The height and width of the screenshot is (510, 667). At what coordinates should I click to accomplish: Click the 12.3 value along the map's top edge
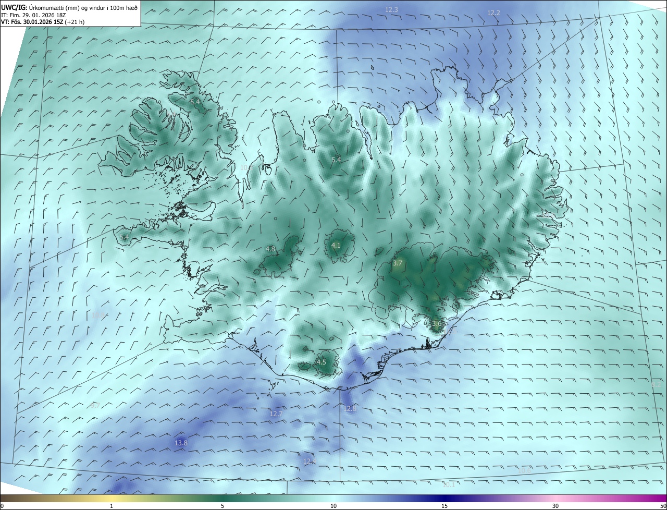[x=391, y=10]
